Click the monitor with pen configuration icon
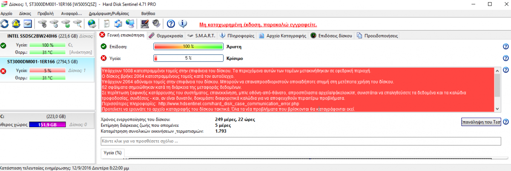Viewport: 511px width, 171px height. pos(144,23)
